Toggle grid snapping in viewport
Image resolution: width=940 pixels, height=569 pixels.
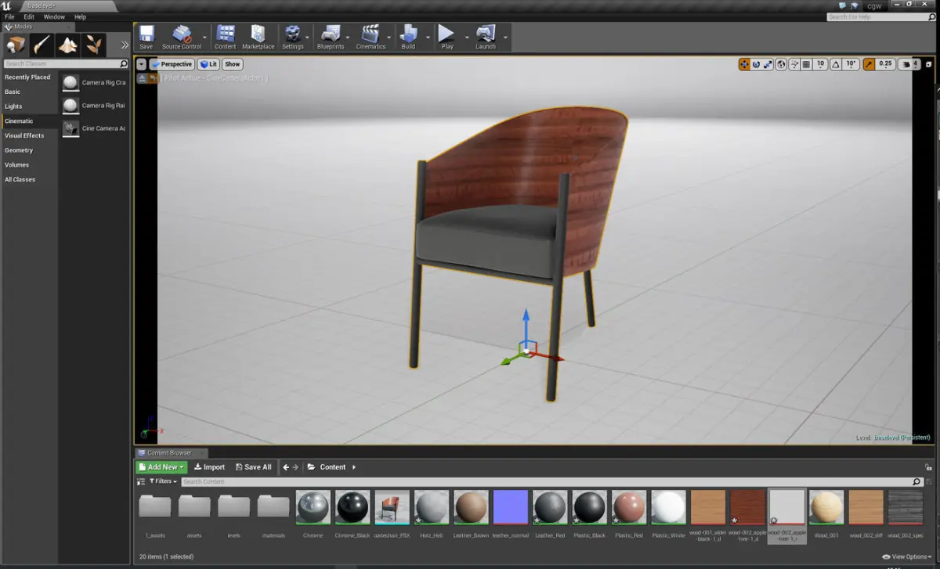[x=806, y=64]
